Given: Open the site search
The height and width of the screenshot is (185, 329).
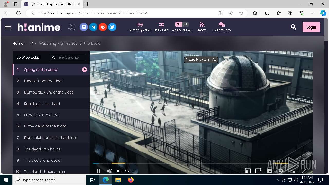Looking at the screenshot, I should (x=294, y=27).
